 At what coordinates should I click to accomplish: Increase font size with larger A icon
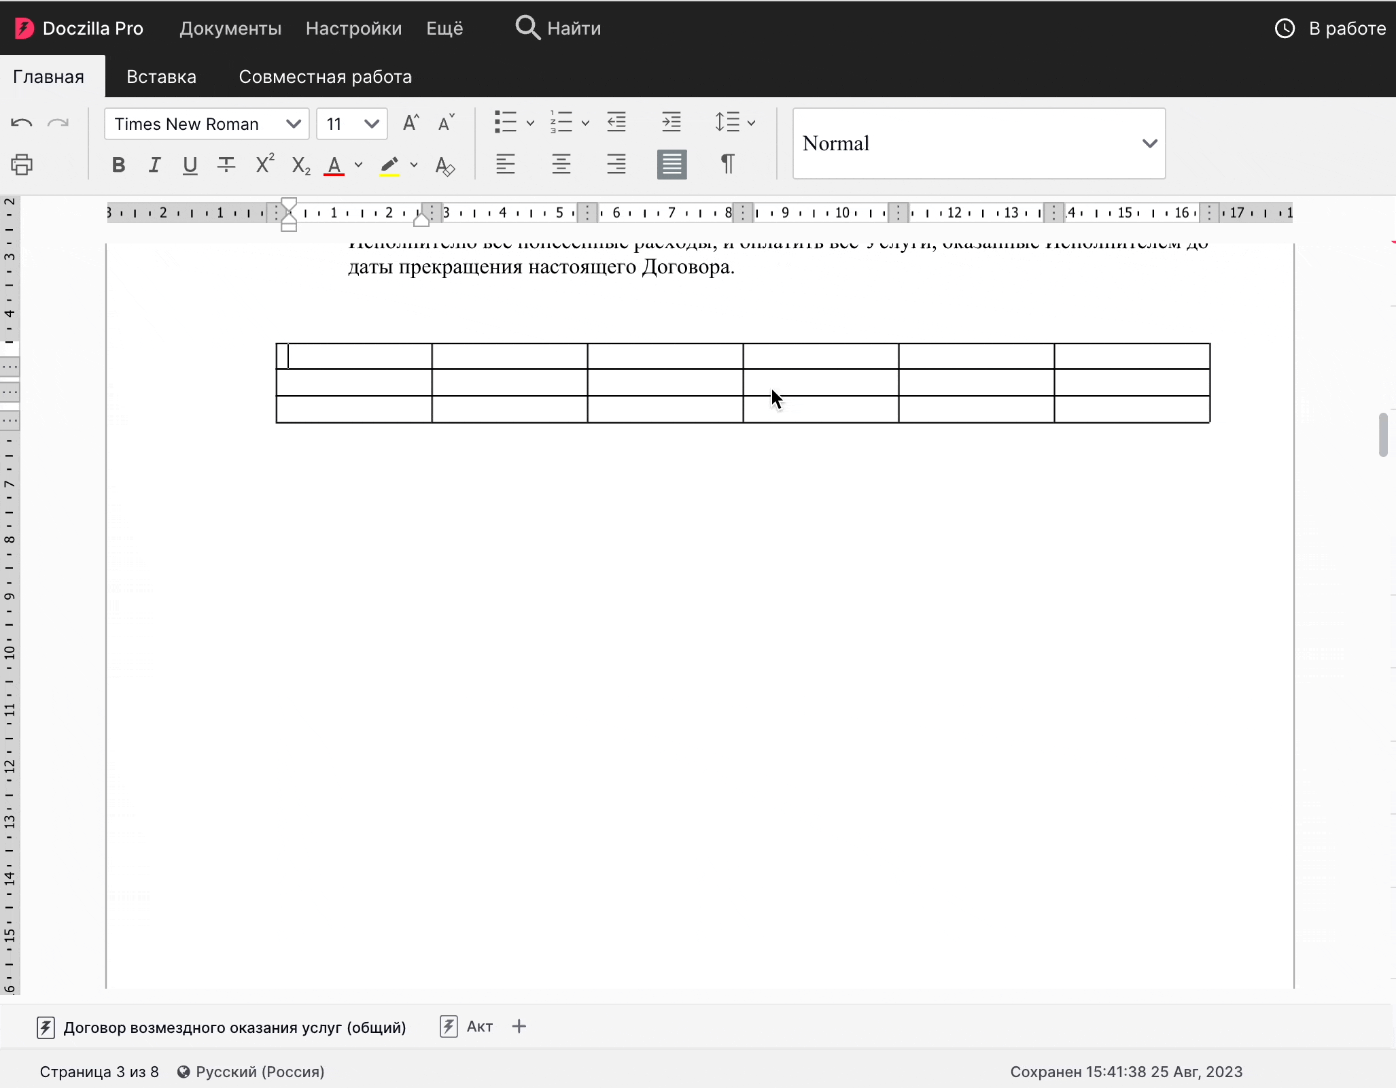point(411,123)
